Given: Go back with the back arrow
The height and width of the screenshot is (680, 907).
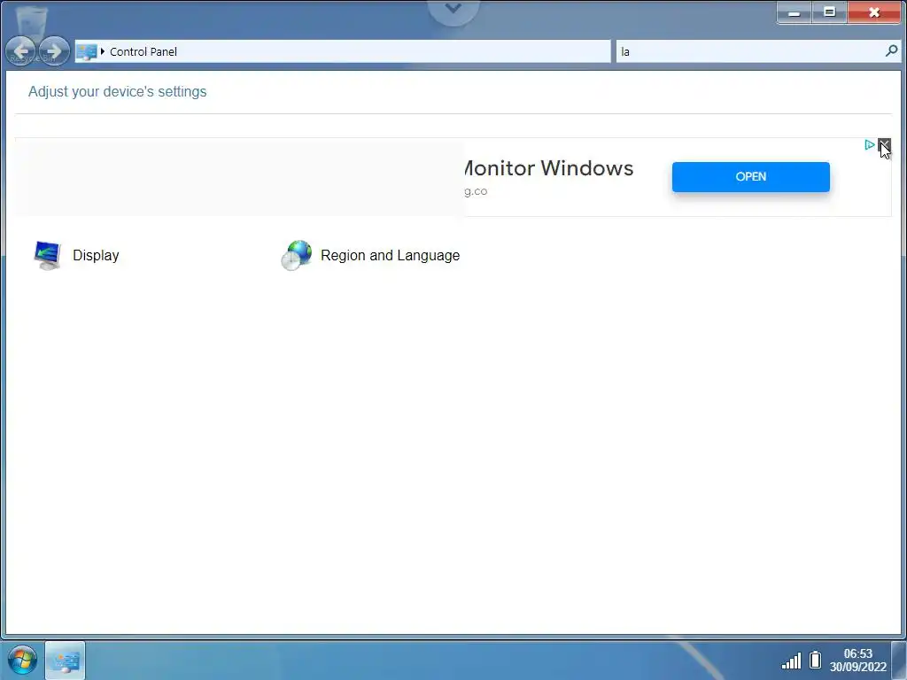Looking at the screenshot, I should (x=21, y=50).
